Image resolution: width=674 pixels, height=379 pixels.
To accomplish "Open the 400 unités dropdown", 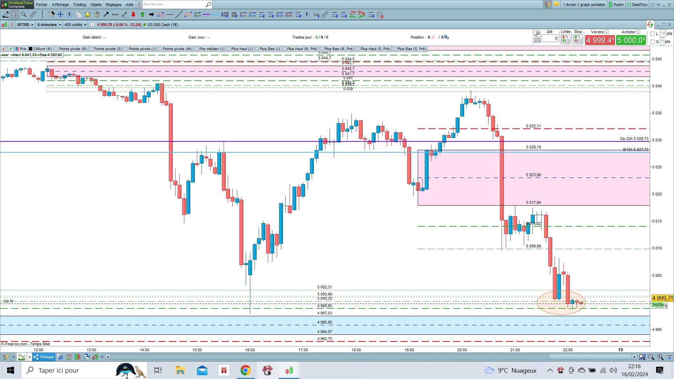I will (x=75, y=25).
